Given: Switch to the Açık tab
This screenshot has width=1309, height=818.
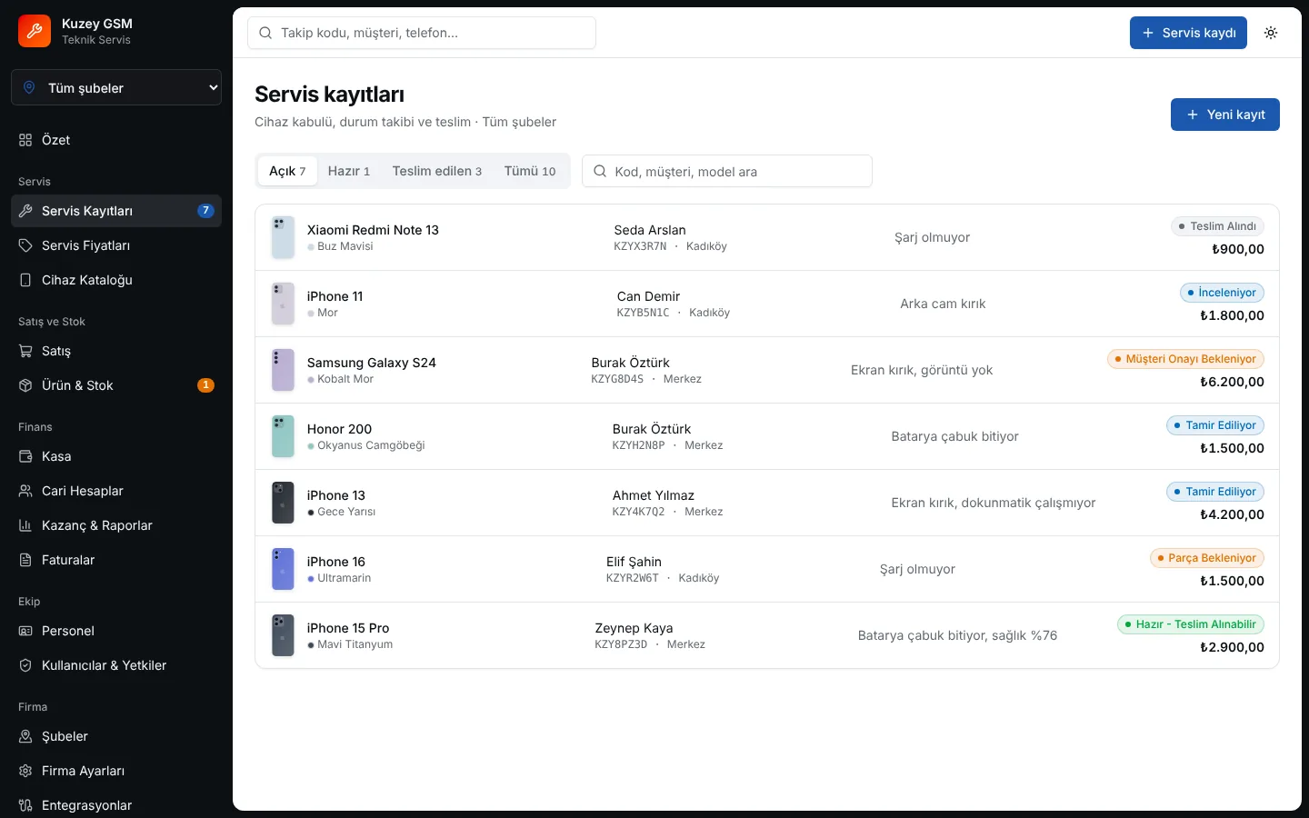Looking at the screenshot, I should pos(287,171).
